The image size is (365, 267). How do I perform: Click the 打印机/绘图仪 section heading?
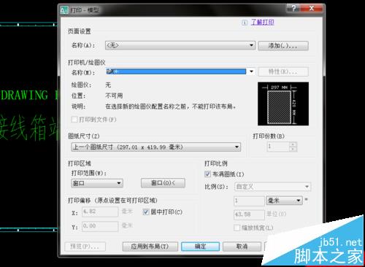87,63
